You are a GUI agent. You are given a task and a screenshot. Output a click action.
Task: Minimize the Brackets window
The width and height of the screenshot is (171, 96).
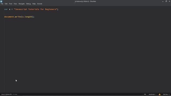[x=163, y=1]
